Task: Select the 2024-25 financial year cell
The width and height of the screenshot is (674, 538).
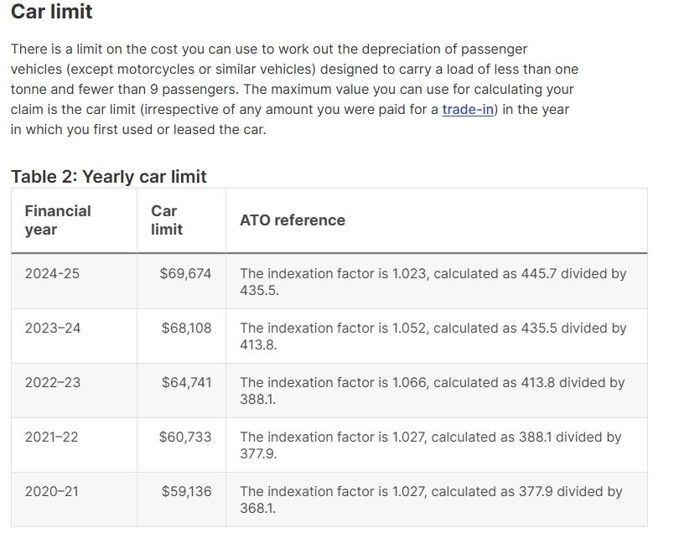Action: point(52,273)
